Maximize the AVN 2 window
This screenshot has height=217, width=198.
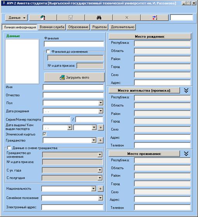click(188, 3)
